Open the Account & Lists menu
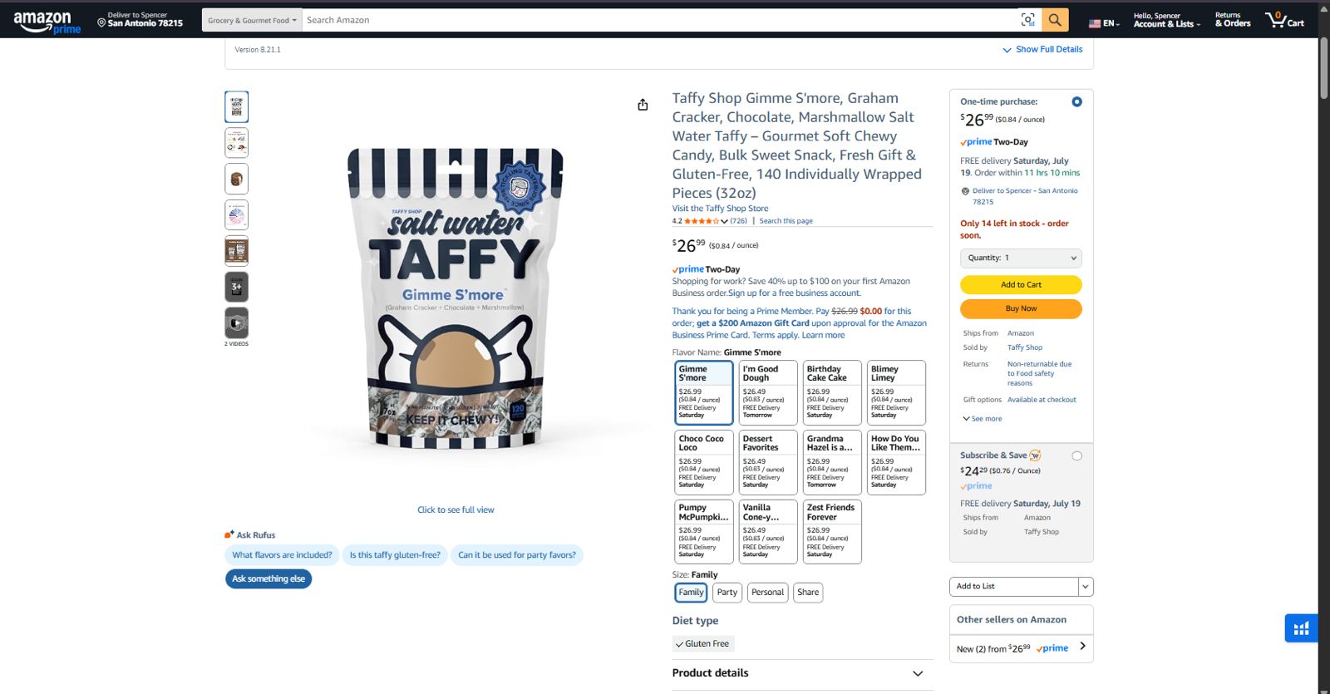This screenshot has width=1330, height=694. [1166, 20]
